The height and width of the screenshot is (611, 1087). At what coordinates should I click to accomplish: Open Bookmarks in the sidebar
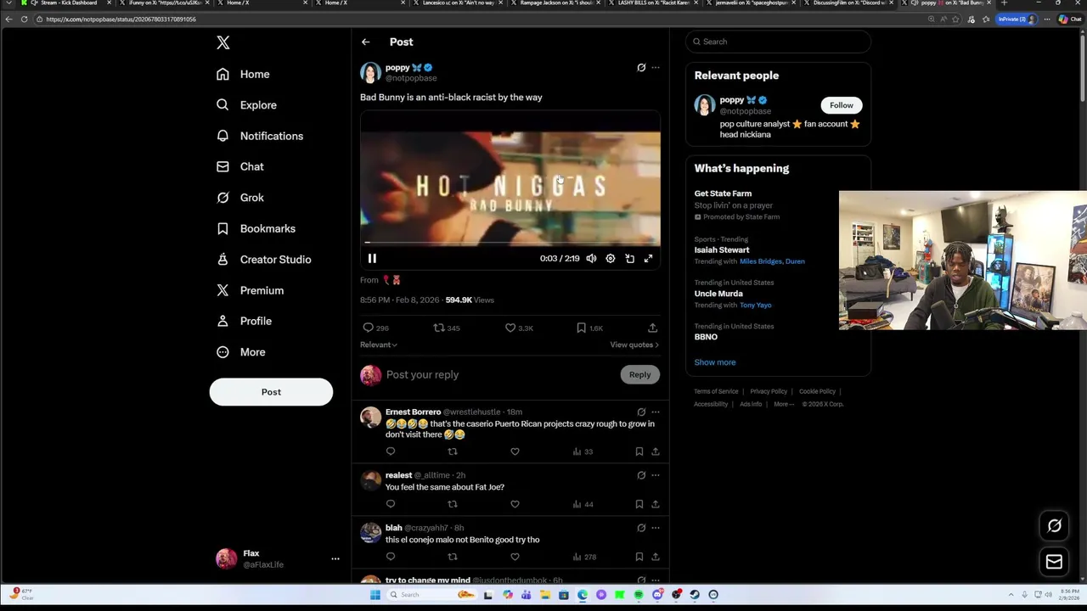[x=256, y=228]
